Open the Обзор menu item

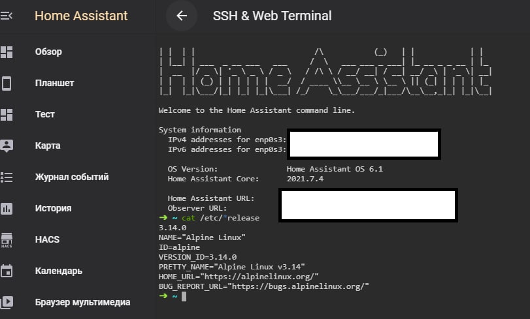coord(48,52)
